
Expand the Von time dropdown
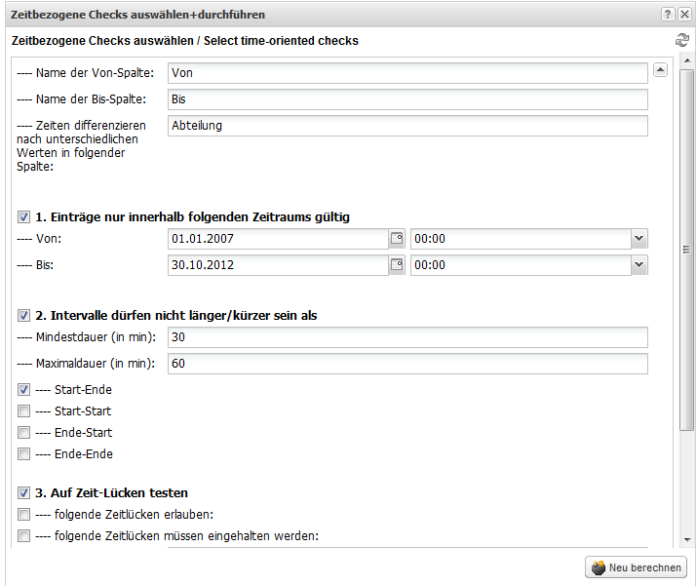coord(639,239)
